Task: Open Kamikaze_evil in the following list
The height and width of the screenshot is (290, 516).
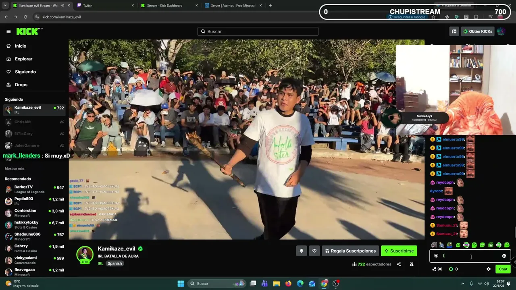Action: coord(34,110)
